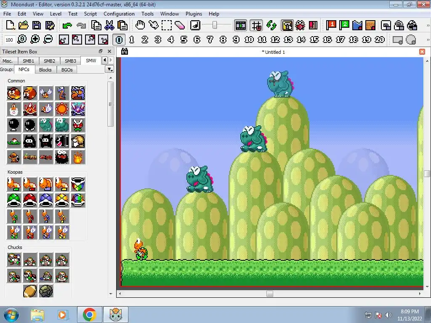
Task: Create a new level file
Action: click(11, 25)
